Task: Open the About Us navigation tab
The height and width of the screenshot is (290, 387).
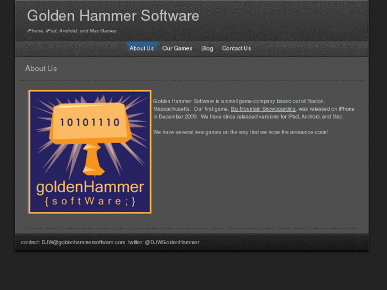Action: pos(142,48)
